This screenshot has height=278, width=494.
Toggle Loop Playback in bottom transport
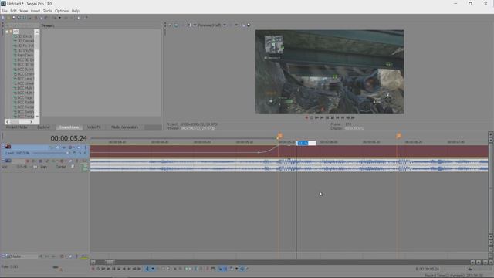(x=98, y=269)
